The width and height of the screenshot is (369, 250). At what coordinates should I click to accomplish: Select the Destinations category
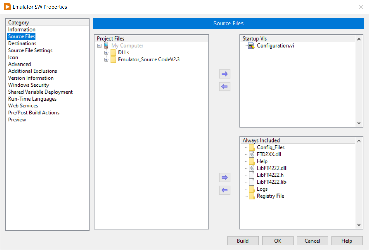pyautogui.click(x=22, y=43)
